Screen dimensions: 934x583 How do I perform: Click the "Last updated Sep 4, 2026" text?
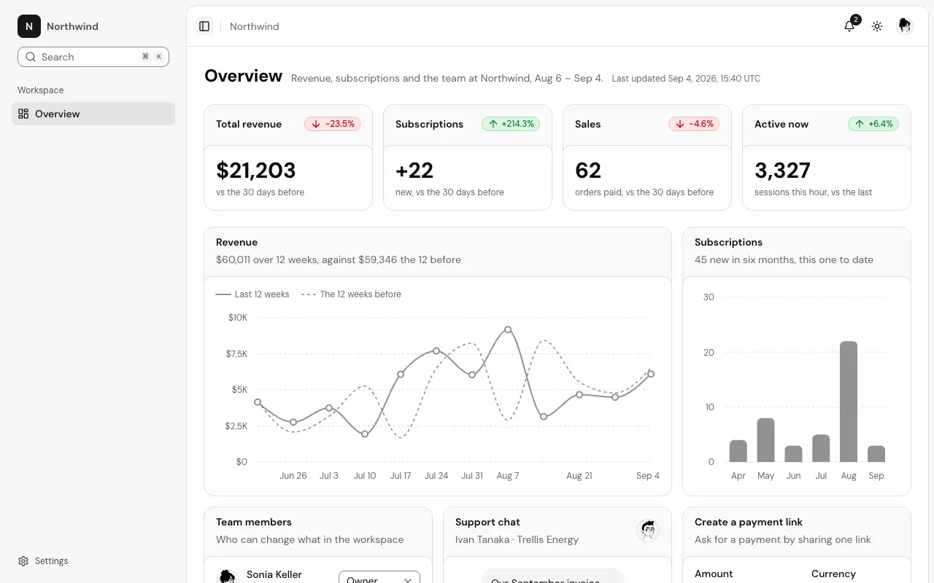[686, 78]
